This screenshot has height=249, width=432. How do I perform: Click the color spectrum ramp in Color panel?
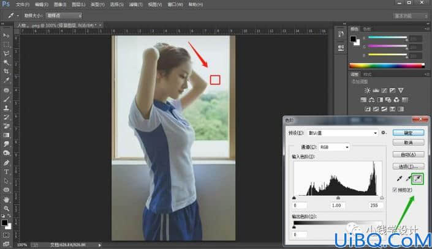point(387,65)
